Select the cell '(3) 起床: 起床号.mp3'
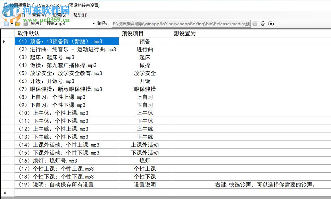331x199 pixels. pos(67,57)
